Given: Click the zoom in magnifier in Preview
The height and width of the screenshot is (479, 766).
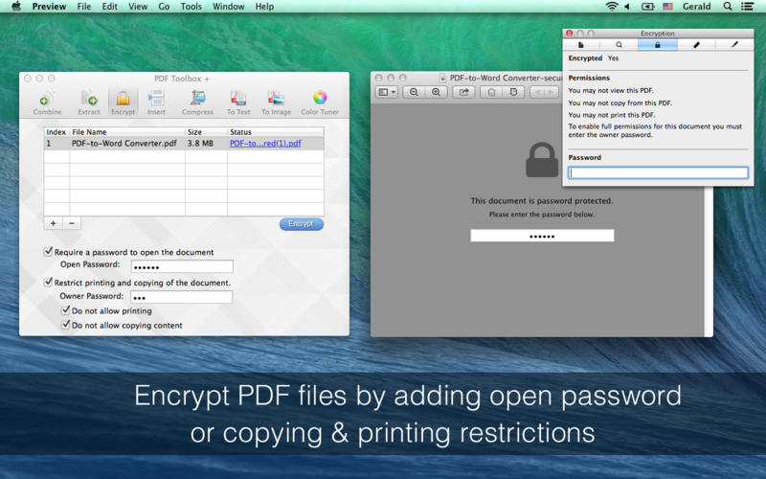Looking at the screenshot, I should [437, 92].
